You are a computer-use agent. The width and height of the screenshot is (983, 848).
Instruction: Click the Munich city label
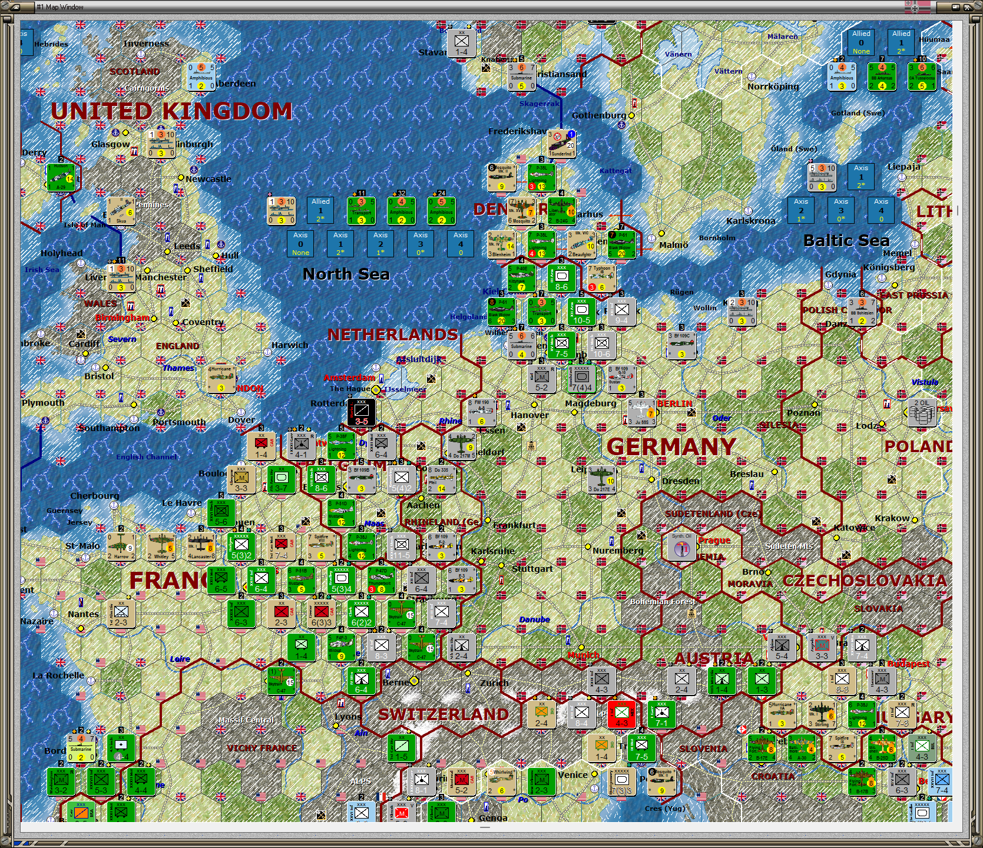coord(583,655)
